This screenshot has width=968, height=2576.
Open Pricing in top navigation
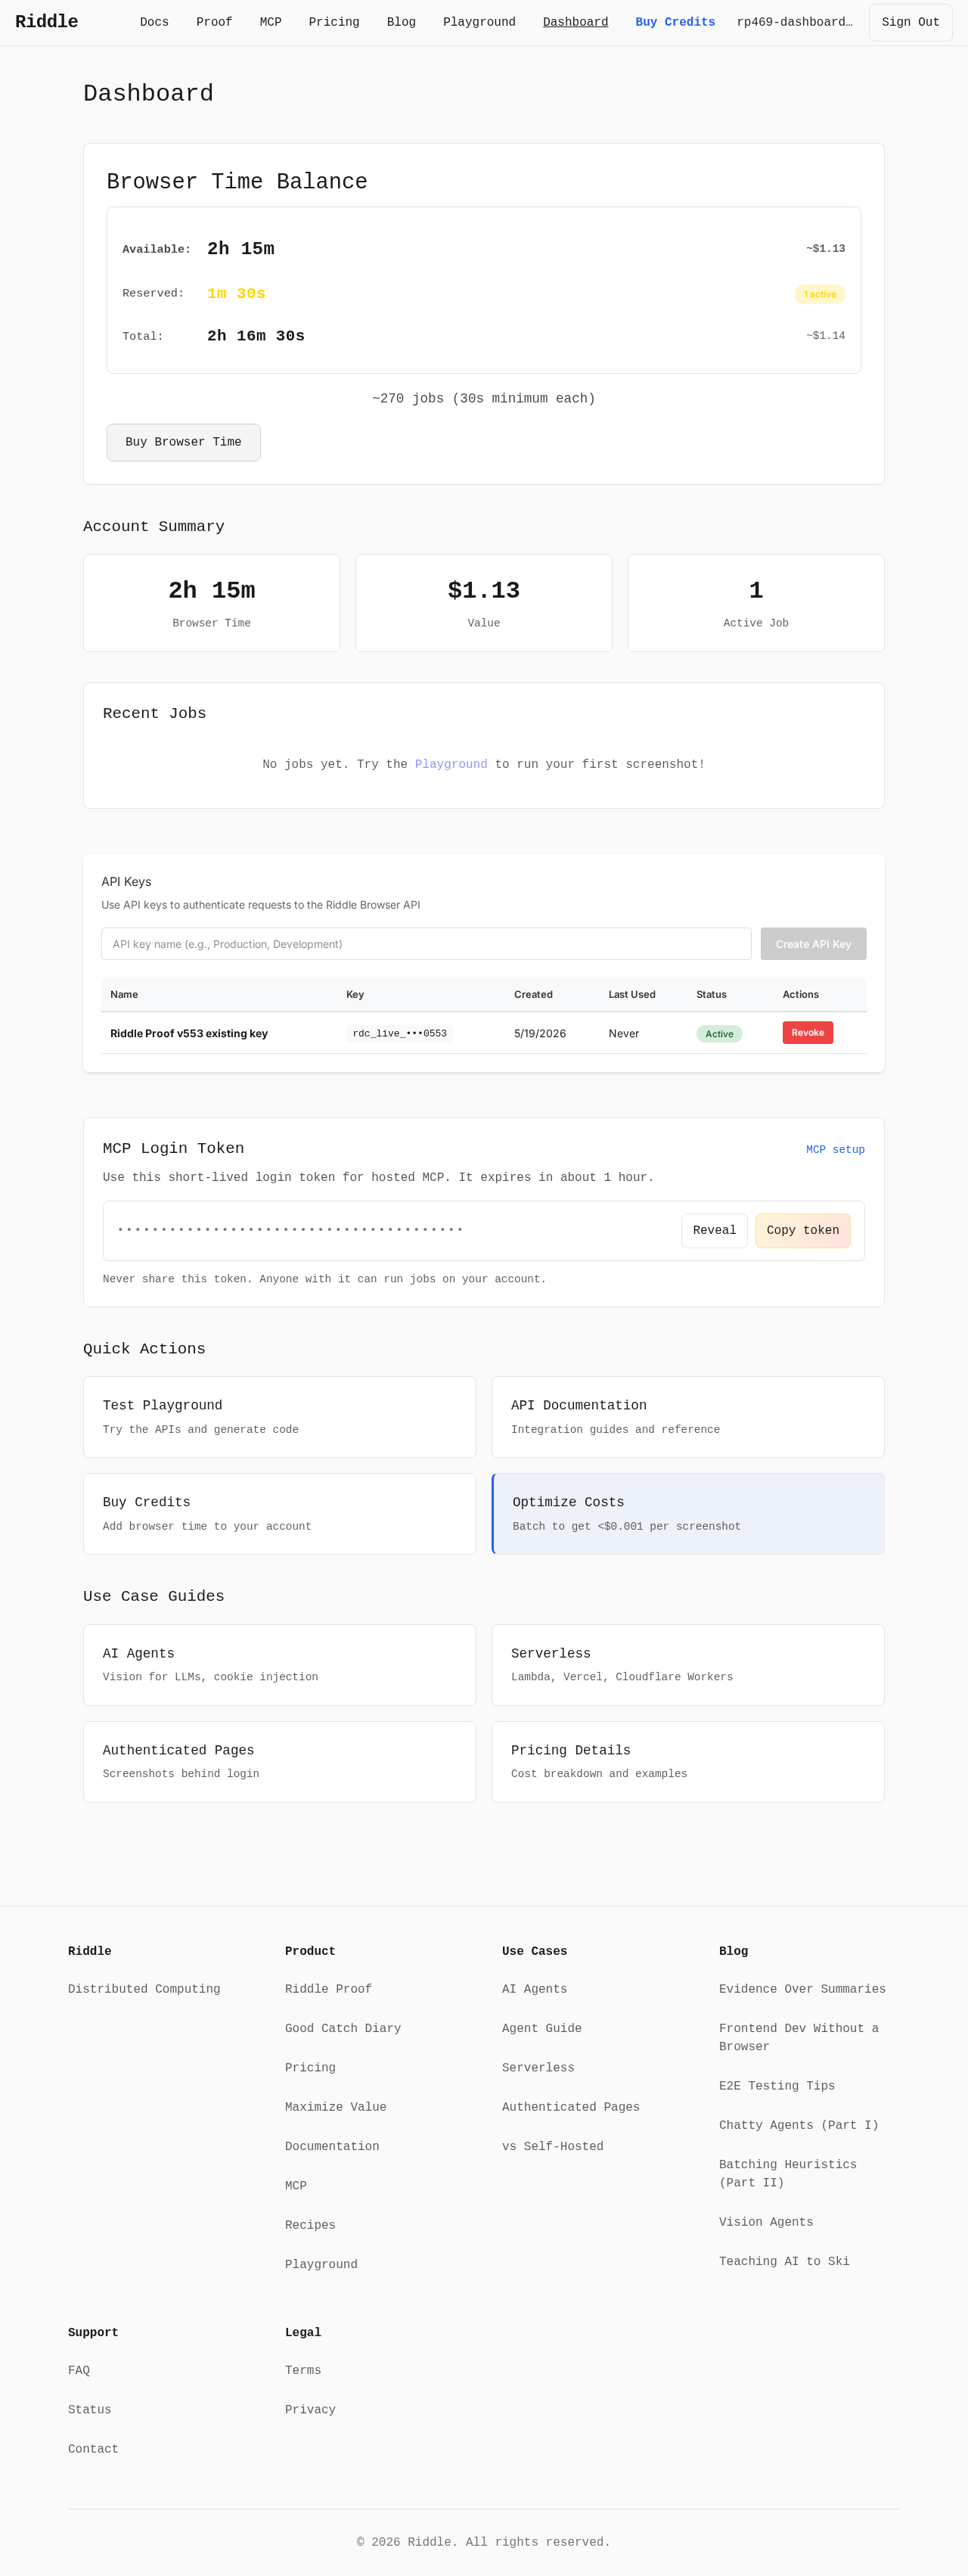pos(334,22)
